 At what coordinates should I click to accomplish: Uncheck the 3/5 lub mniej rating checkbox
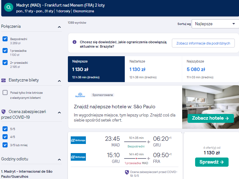coord(5,145)
